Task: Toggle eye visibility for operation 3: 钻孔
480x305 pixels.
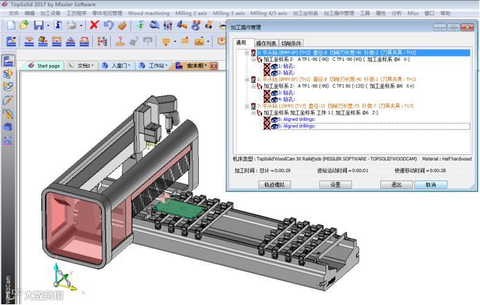Action: point(274,93)
